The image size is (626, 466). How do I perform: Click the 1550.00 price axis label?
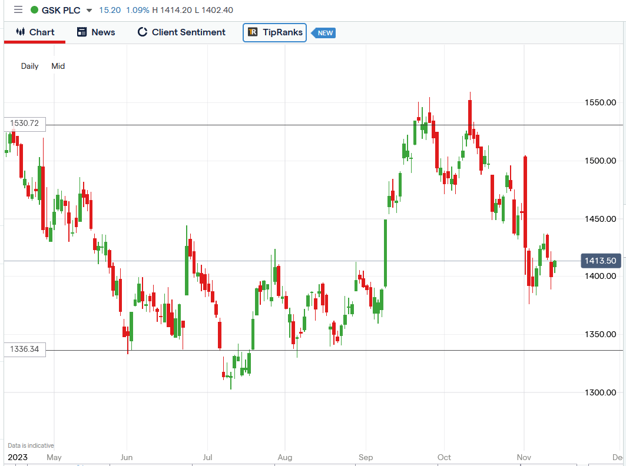600,102
